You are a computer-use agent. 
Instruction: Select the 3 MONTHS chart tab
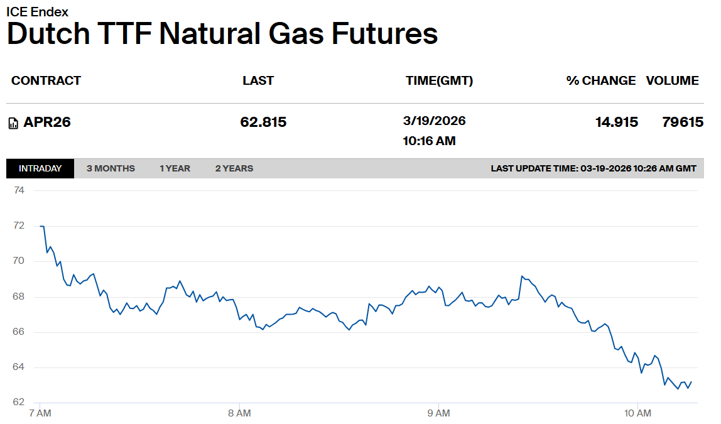pos(111,168)
